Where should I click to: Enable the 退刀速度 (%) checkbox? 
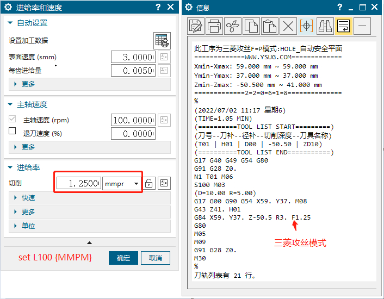12,131
